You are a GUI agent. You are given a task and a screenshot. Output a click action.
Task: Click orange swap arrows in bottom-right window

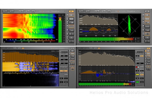click(99, 48)
